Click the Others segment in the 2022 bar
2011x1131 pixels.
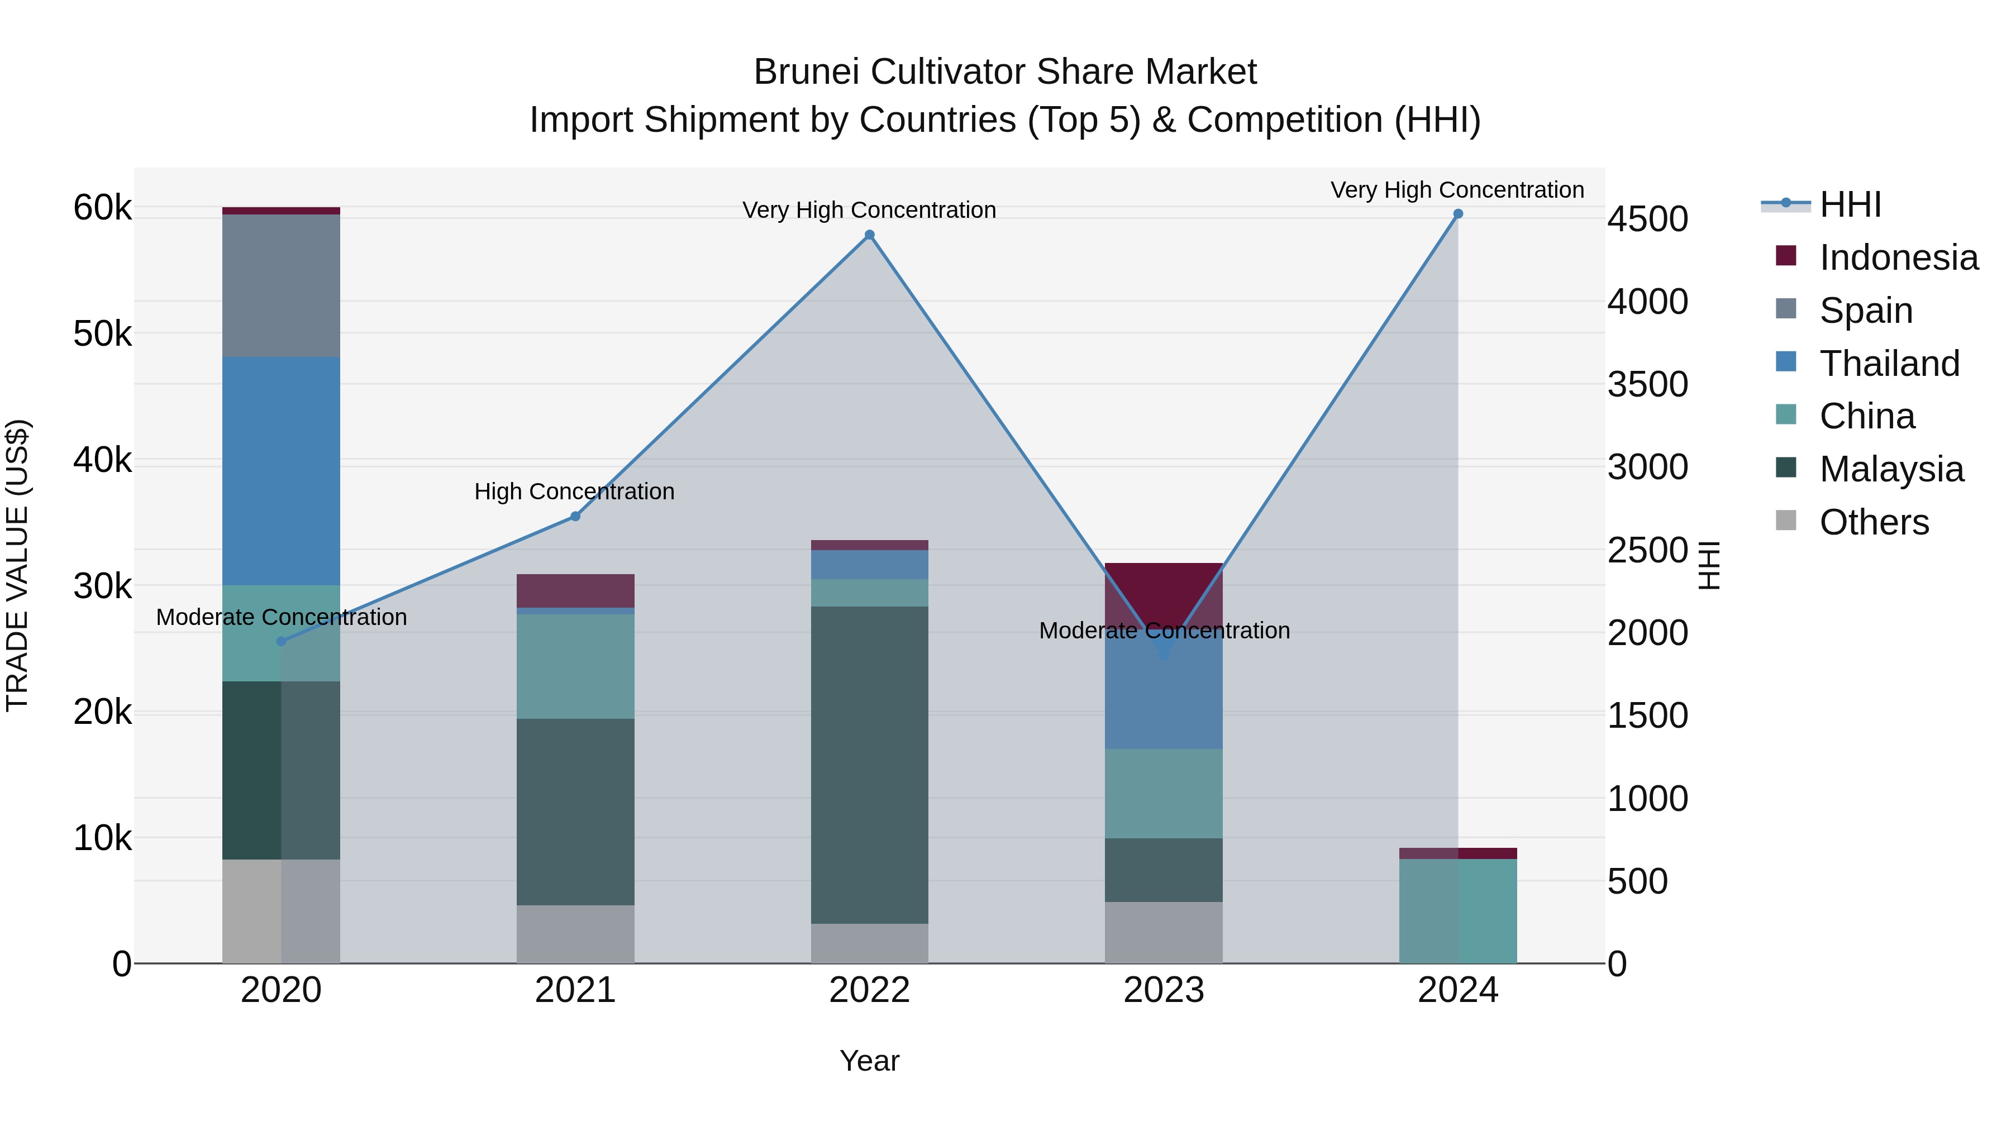click(870, 944)
